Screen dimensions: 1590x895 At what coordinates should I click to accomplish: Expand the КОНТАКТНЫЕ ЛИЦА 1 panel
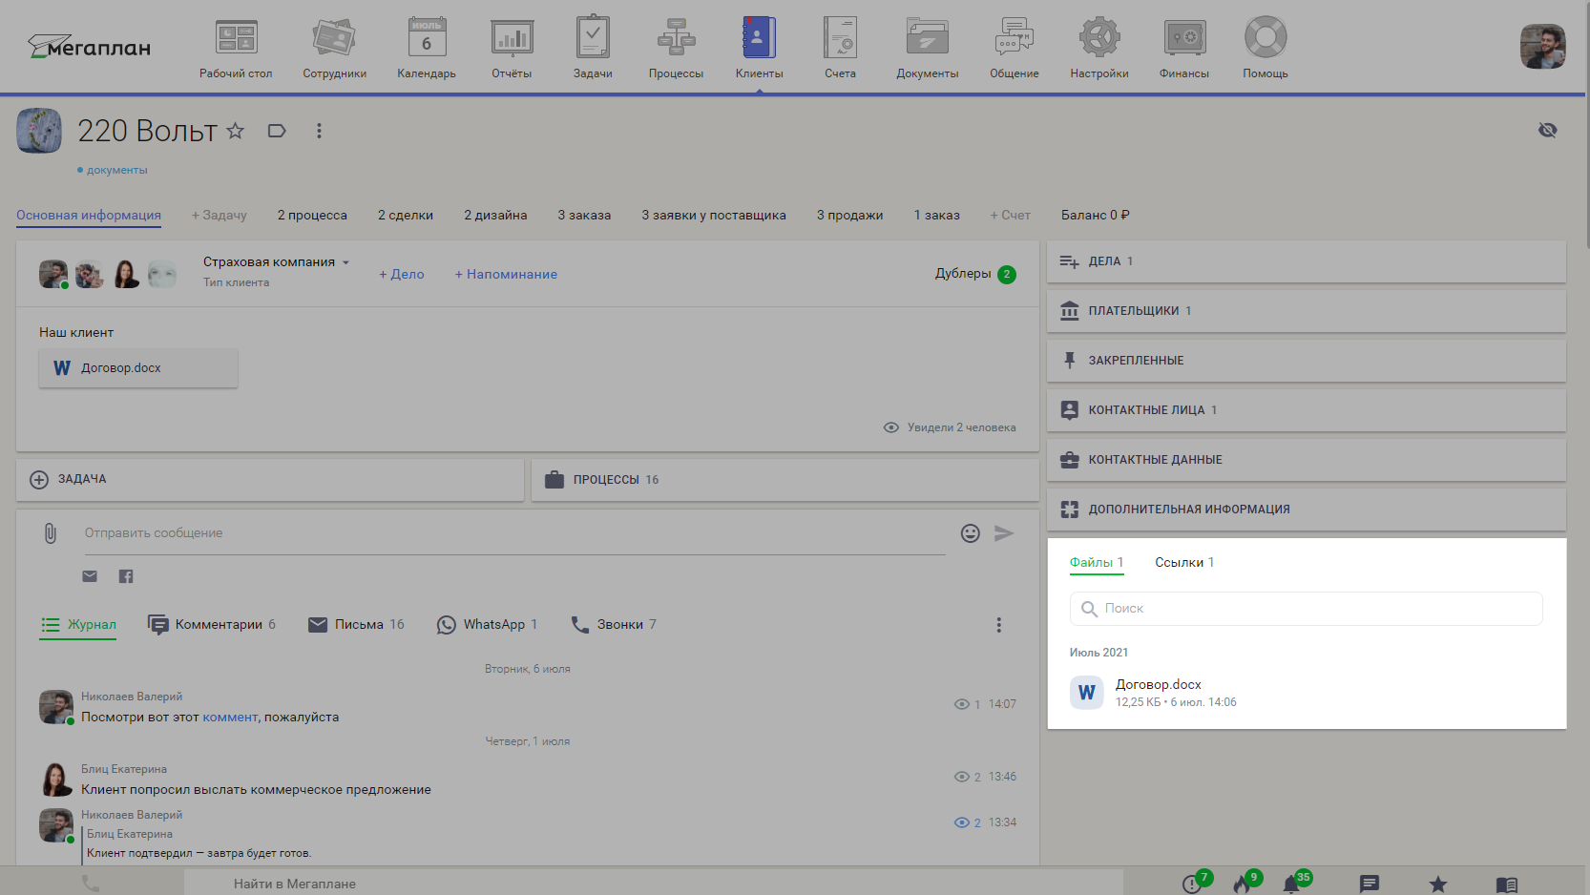[1307, 410]
